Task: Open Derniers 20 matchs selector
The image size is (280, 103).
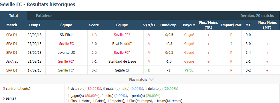Action: click(257, 15)
